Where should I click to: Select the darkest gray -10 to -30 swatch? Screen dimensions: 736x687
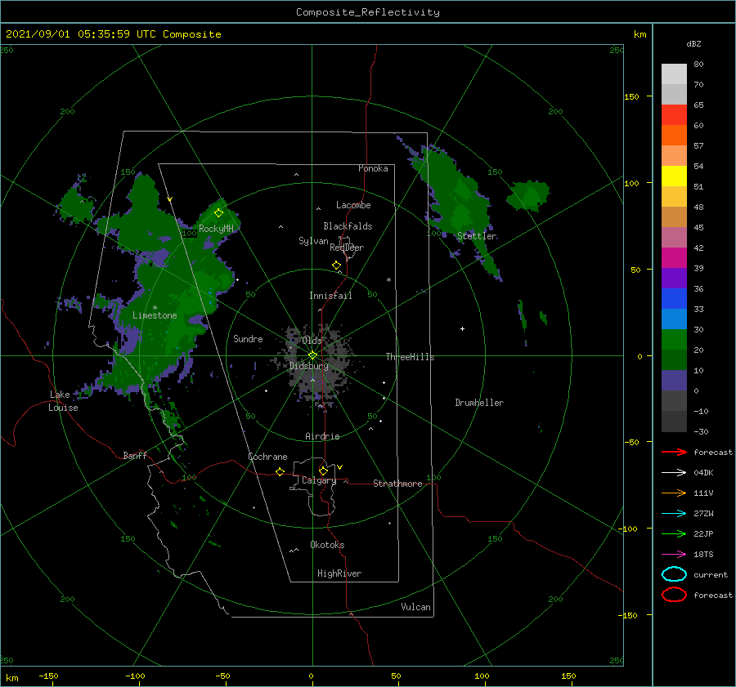[x=674, y=422]
